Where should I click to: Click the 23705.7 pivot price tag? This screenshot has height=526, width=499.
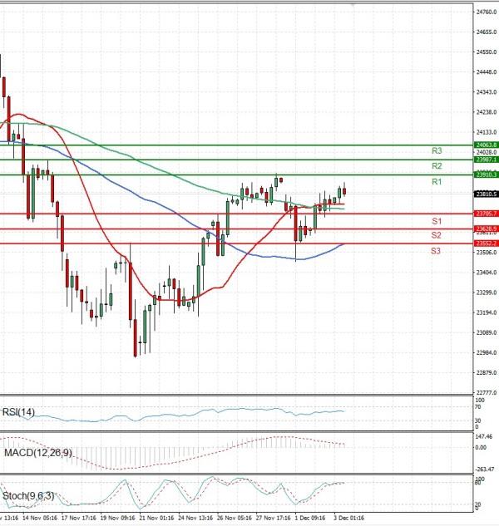pos(486,214)
